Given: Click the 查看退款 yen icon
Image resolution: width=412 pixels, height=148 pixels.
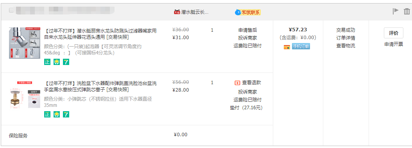Looking at the screenshot, I should [x=237, y=83].
